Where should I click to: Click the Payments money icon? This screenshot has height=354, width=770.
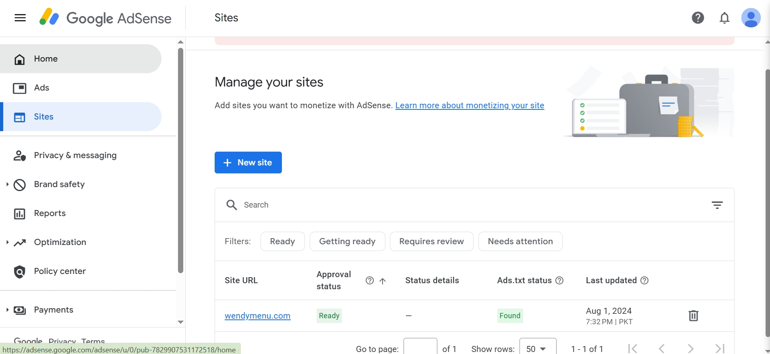tap(19, 310)
